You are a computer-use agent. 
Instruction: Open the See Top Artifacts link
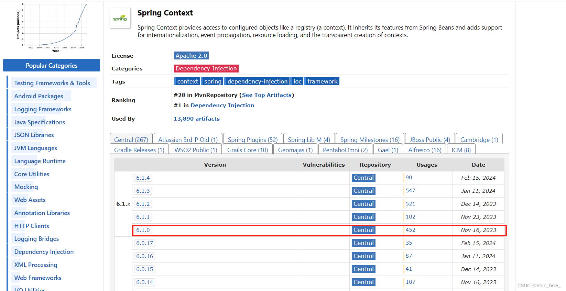pyautogui.click(x=267, y=95)
